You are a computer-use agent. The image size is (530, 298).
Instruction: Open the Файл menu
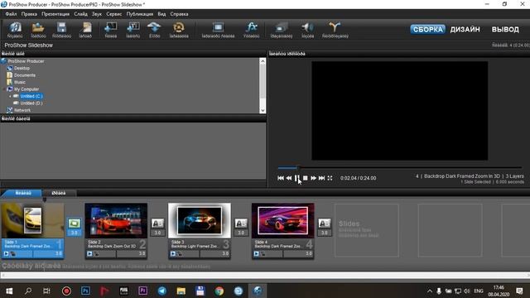(x=11, y=14)
